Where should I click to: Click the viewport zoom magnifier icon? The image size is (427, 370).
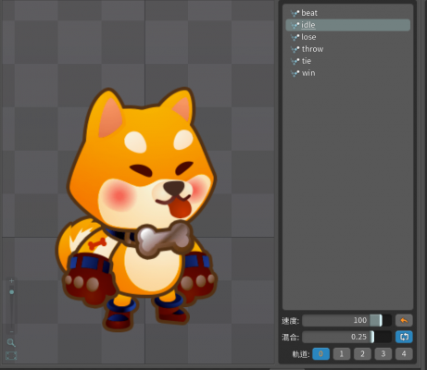tap(11, 342)
